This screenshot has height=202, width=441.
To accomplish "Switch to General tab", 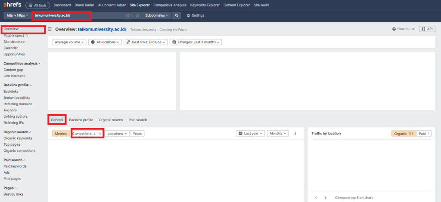I will tap(57, 120).
